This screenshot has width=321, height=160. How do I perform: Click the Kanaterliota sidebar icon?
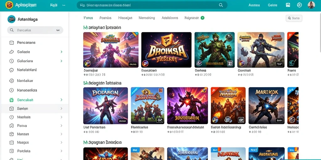pos(12,90)
